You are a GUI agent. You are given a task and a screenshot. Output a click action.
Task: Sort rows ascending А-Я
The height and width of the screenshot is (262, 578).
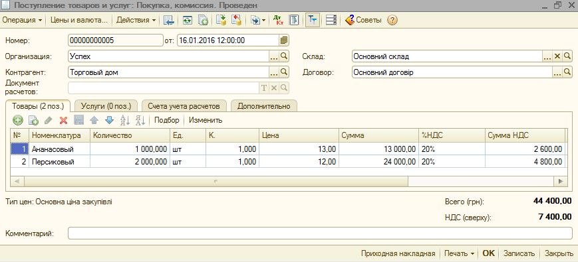pos(125,120)
